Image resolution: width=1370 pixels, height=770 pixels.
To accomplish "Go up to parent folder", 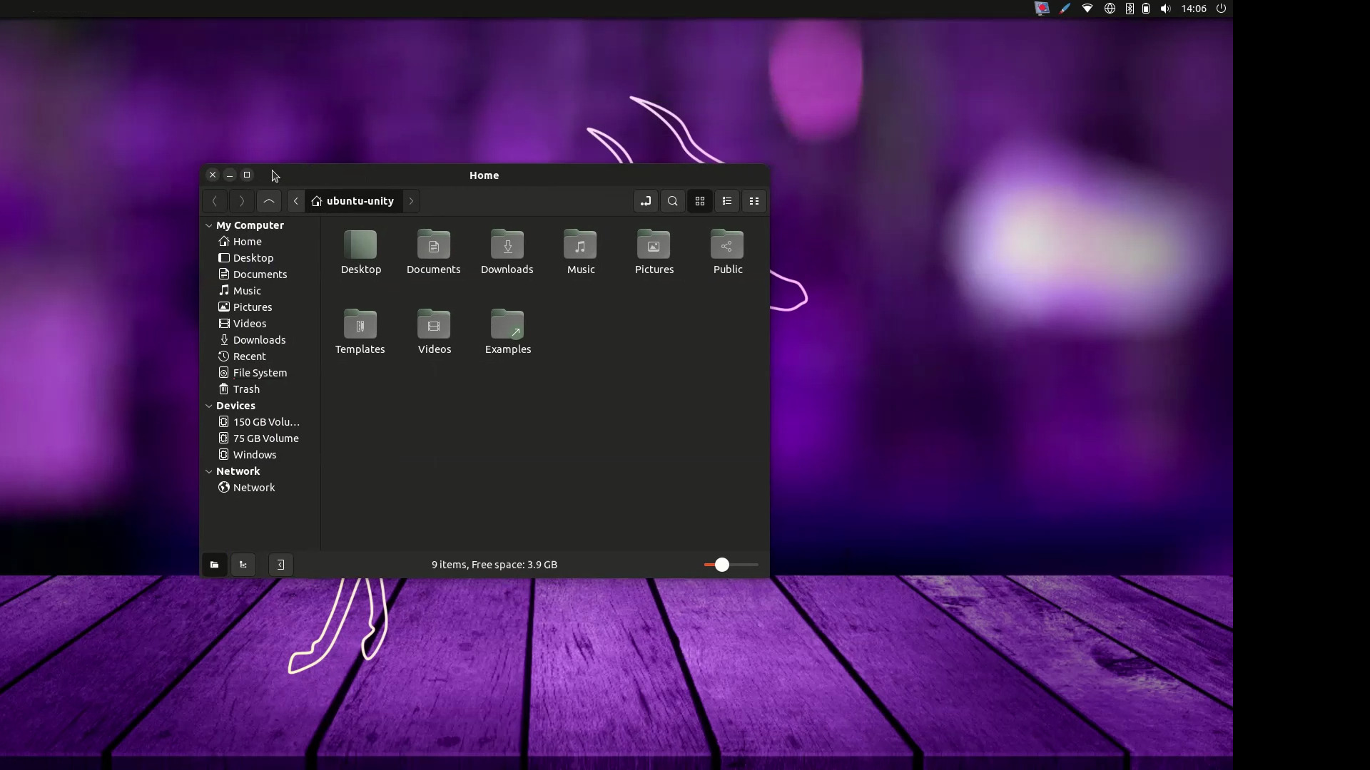I will pos(269,201).
